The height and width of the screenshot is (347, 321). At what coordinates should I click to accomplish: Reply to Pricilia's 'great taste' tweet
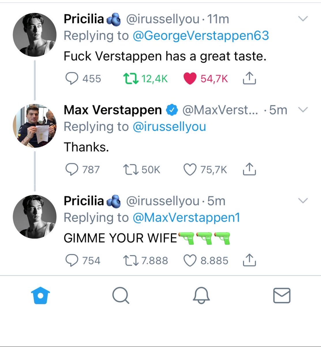click(x=72, y=78)
